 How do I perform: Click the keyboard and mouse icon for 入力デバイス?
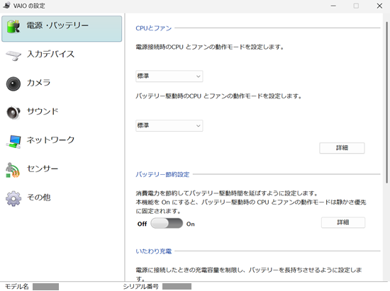(13, 55)
